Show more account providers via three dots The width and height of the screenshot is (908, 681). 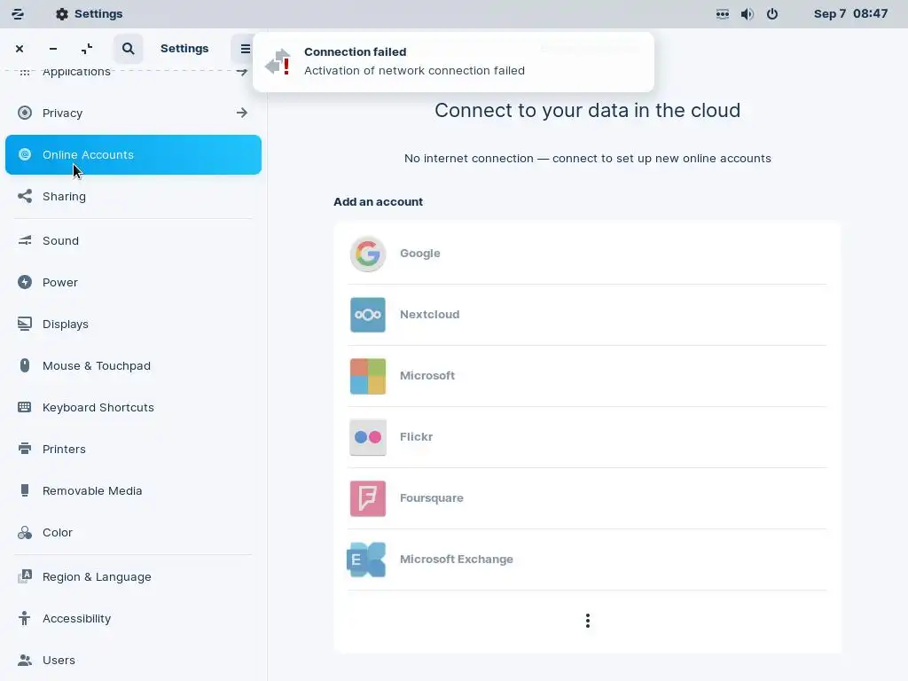(588, 621)
